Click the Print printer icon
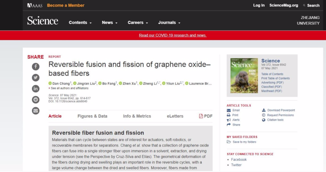The image size is (326, 172). coord(229,115)
